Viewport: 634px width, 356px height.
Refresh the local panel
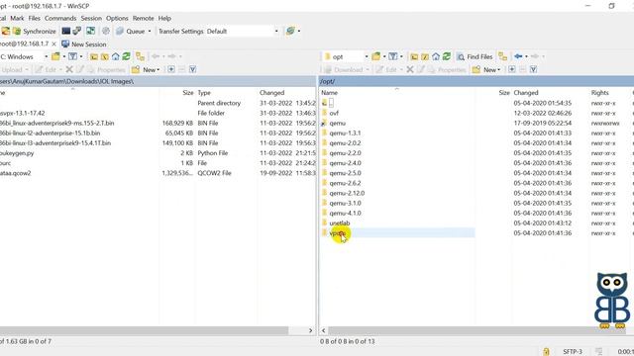point(126,57)
